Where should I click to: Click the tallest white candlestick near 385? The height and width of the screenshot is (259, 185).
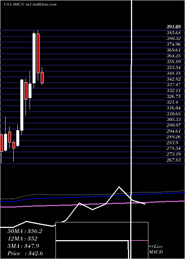tap(34, 58)
